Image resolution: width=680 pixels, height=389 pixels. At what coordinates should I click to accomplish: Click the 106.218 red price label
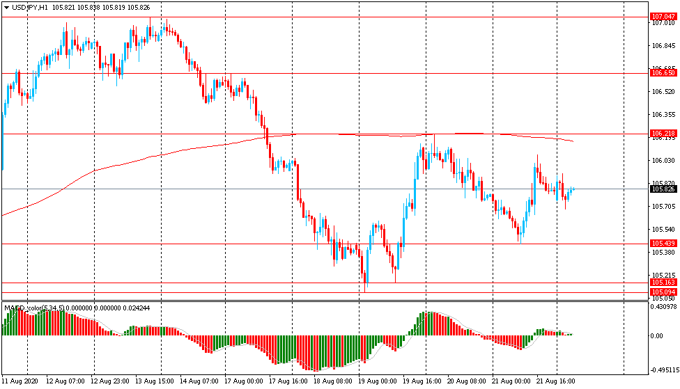coord(663,133)
